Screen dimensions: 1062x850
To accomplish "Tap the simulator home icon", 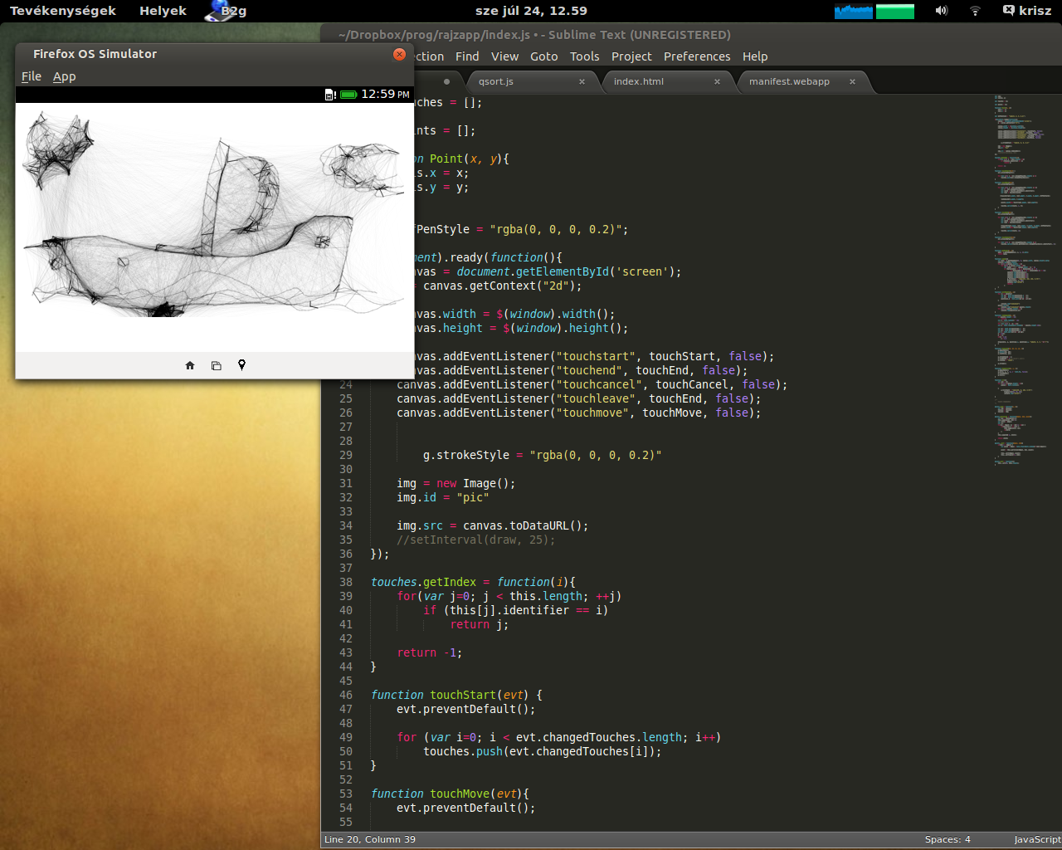I will coord(190,365).
